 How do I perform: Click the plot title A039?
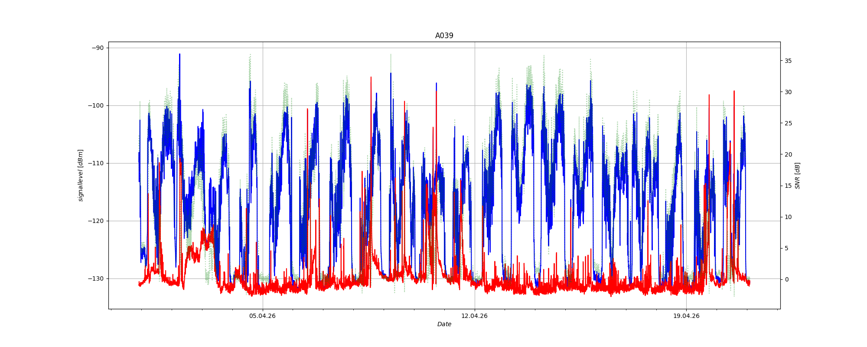444,36
